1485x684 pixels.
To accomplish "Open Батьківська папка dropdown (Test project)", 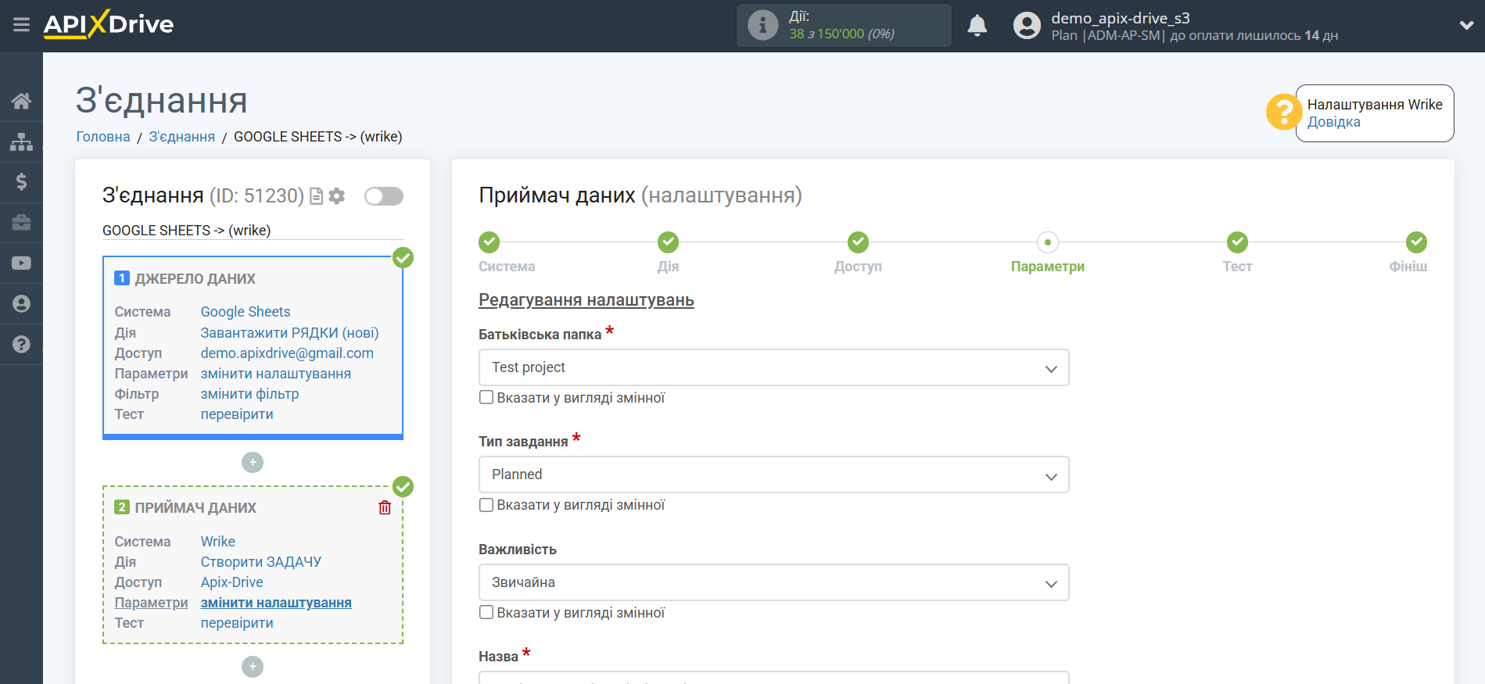I will 773,367.
